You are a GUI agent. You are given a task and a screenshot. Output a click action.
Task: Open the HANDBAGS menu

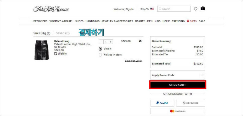coord(92,21)
